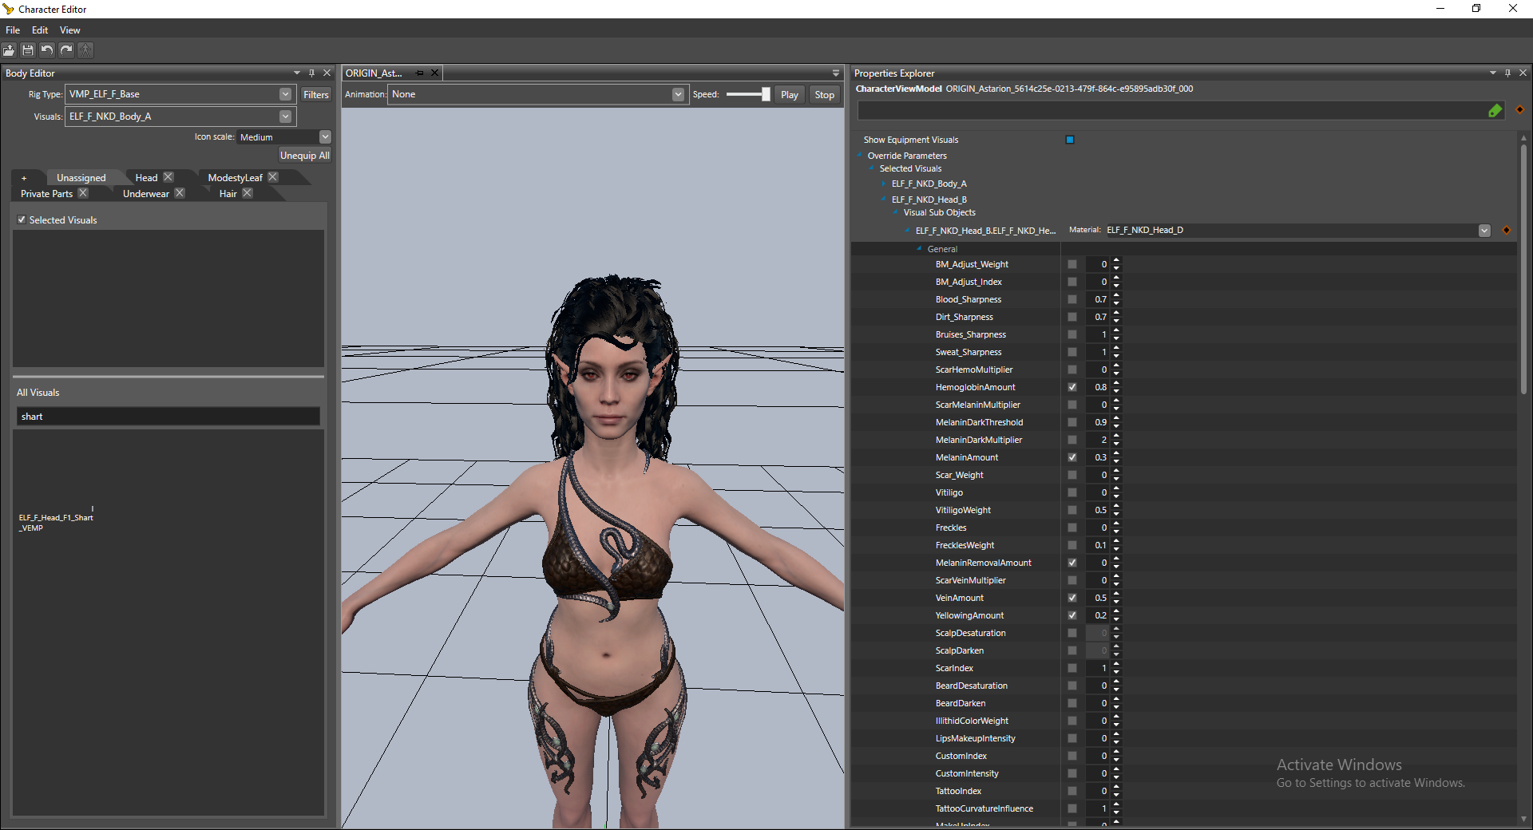
Task: Click the Properties Explorer vertical scrollbar
Action: tap(1523, 269)
